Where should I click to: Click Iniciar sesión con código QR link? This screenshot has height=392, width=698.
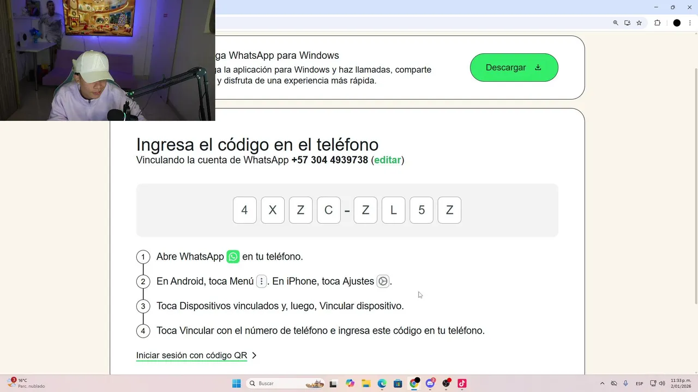tap(191, 356)
